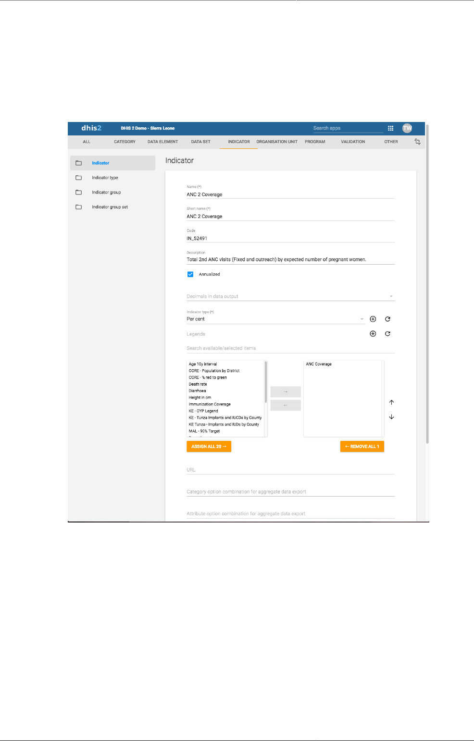
Task: Select Indicator type in sidebar
Action: pyautogui.click(x=105, y=178)
